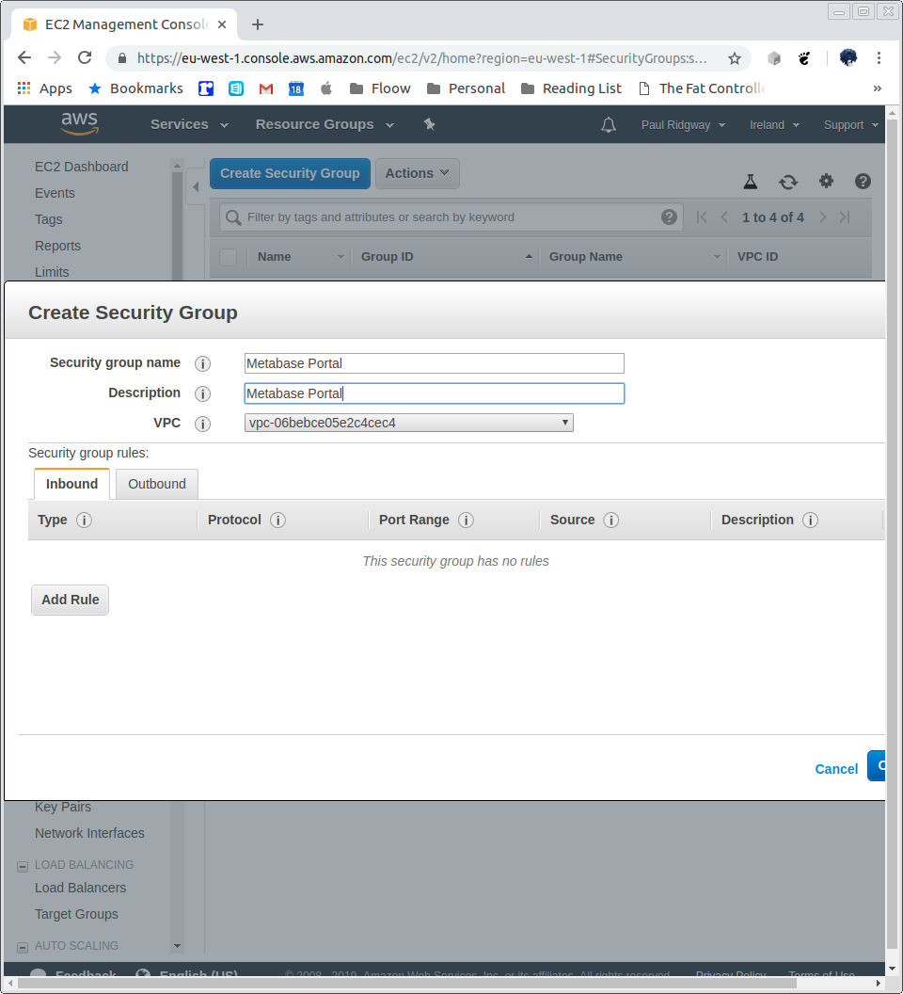Open Gmail bookmark icon
Image resolution: width=903 pixels, height=994 pixels.
tap(266, 88)
